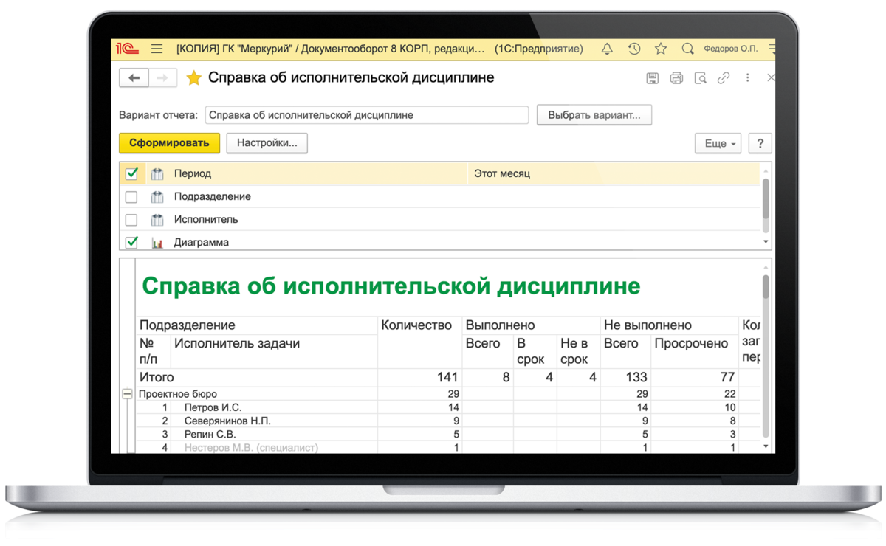The image size is (886, 546).
Task: Click the back navigation arrow
Action: click(134, 77)
